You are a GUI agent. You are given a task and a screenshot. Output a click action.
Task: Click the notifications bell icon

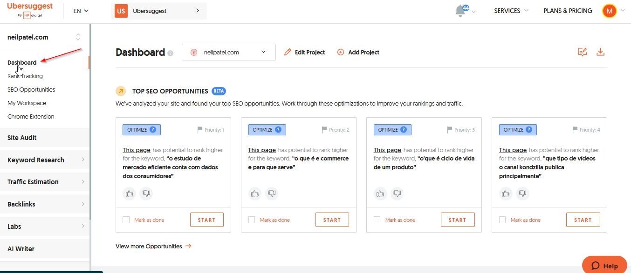pos(460,11)
